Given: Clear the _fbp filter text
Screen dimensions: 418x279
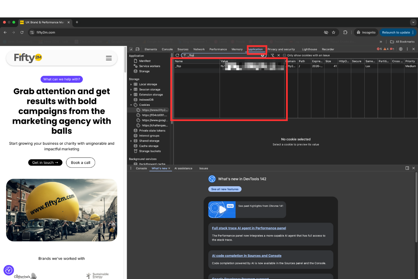Looking at the screenshot, I should pos(263,55).
